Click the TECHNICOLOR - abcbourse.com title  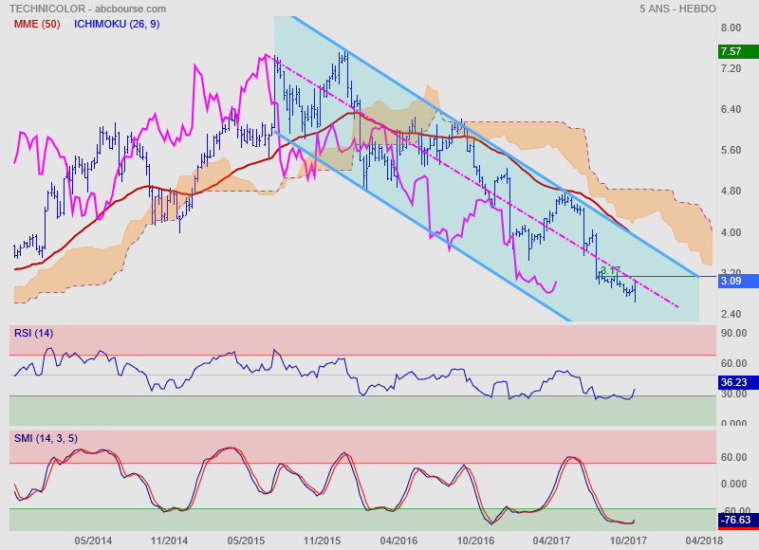[x=87, y=9]
